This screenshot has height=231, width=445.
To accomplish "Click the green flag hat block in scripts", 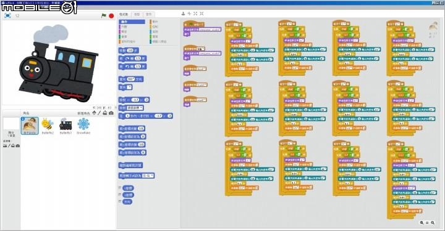I will 194,24.
